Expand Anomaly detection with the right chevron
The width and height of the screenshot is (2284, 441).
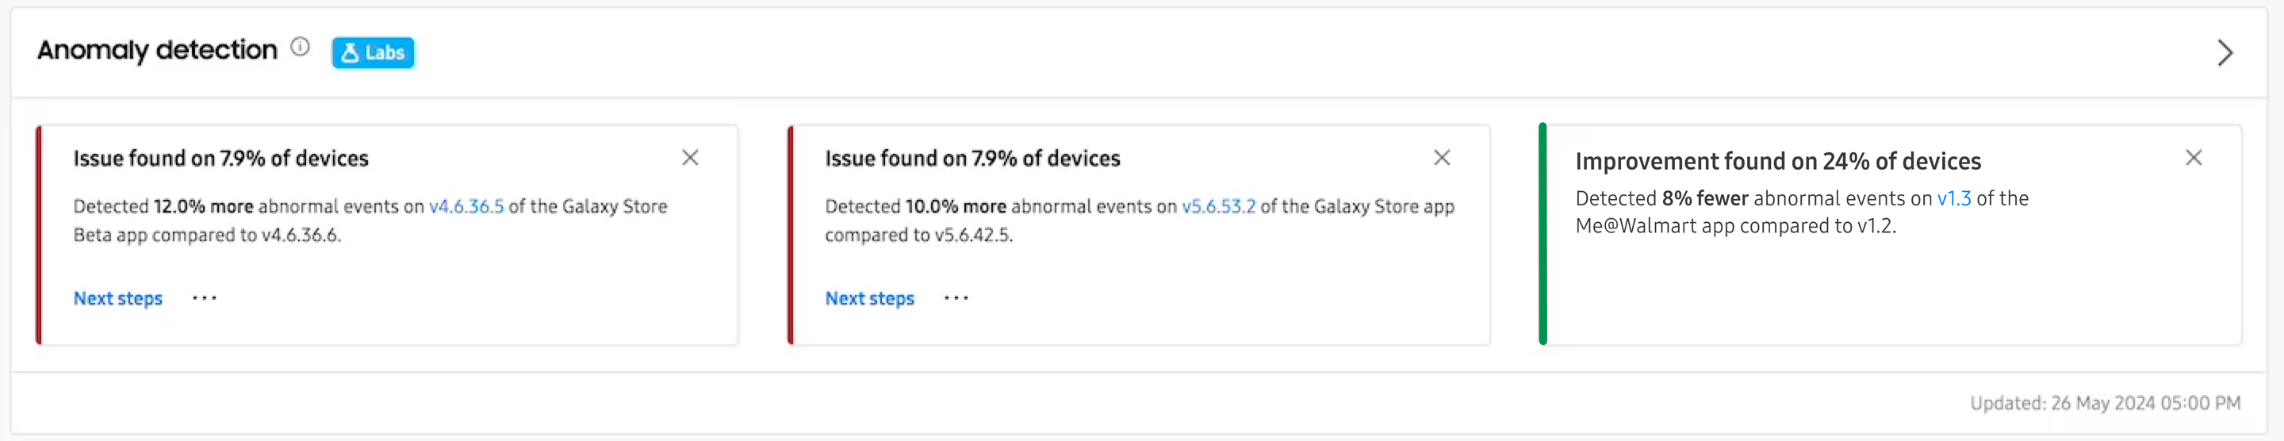tap(2224, 52)
